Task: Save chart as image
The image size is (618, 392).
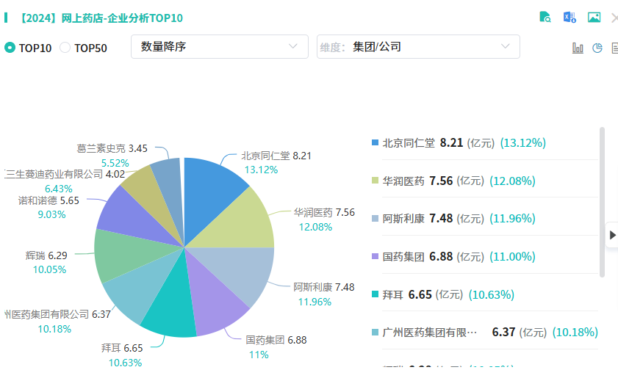Action: 594,18
